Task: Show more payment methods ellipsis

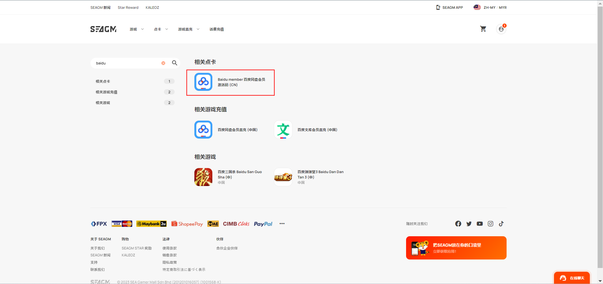Action: [x=282, y=224]
